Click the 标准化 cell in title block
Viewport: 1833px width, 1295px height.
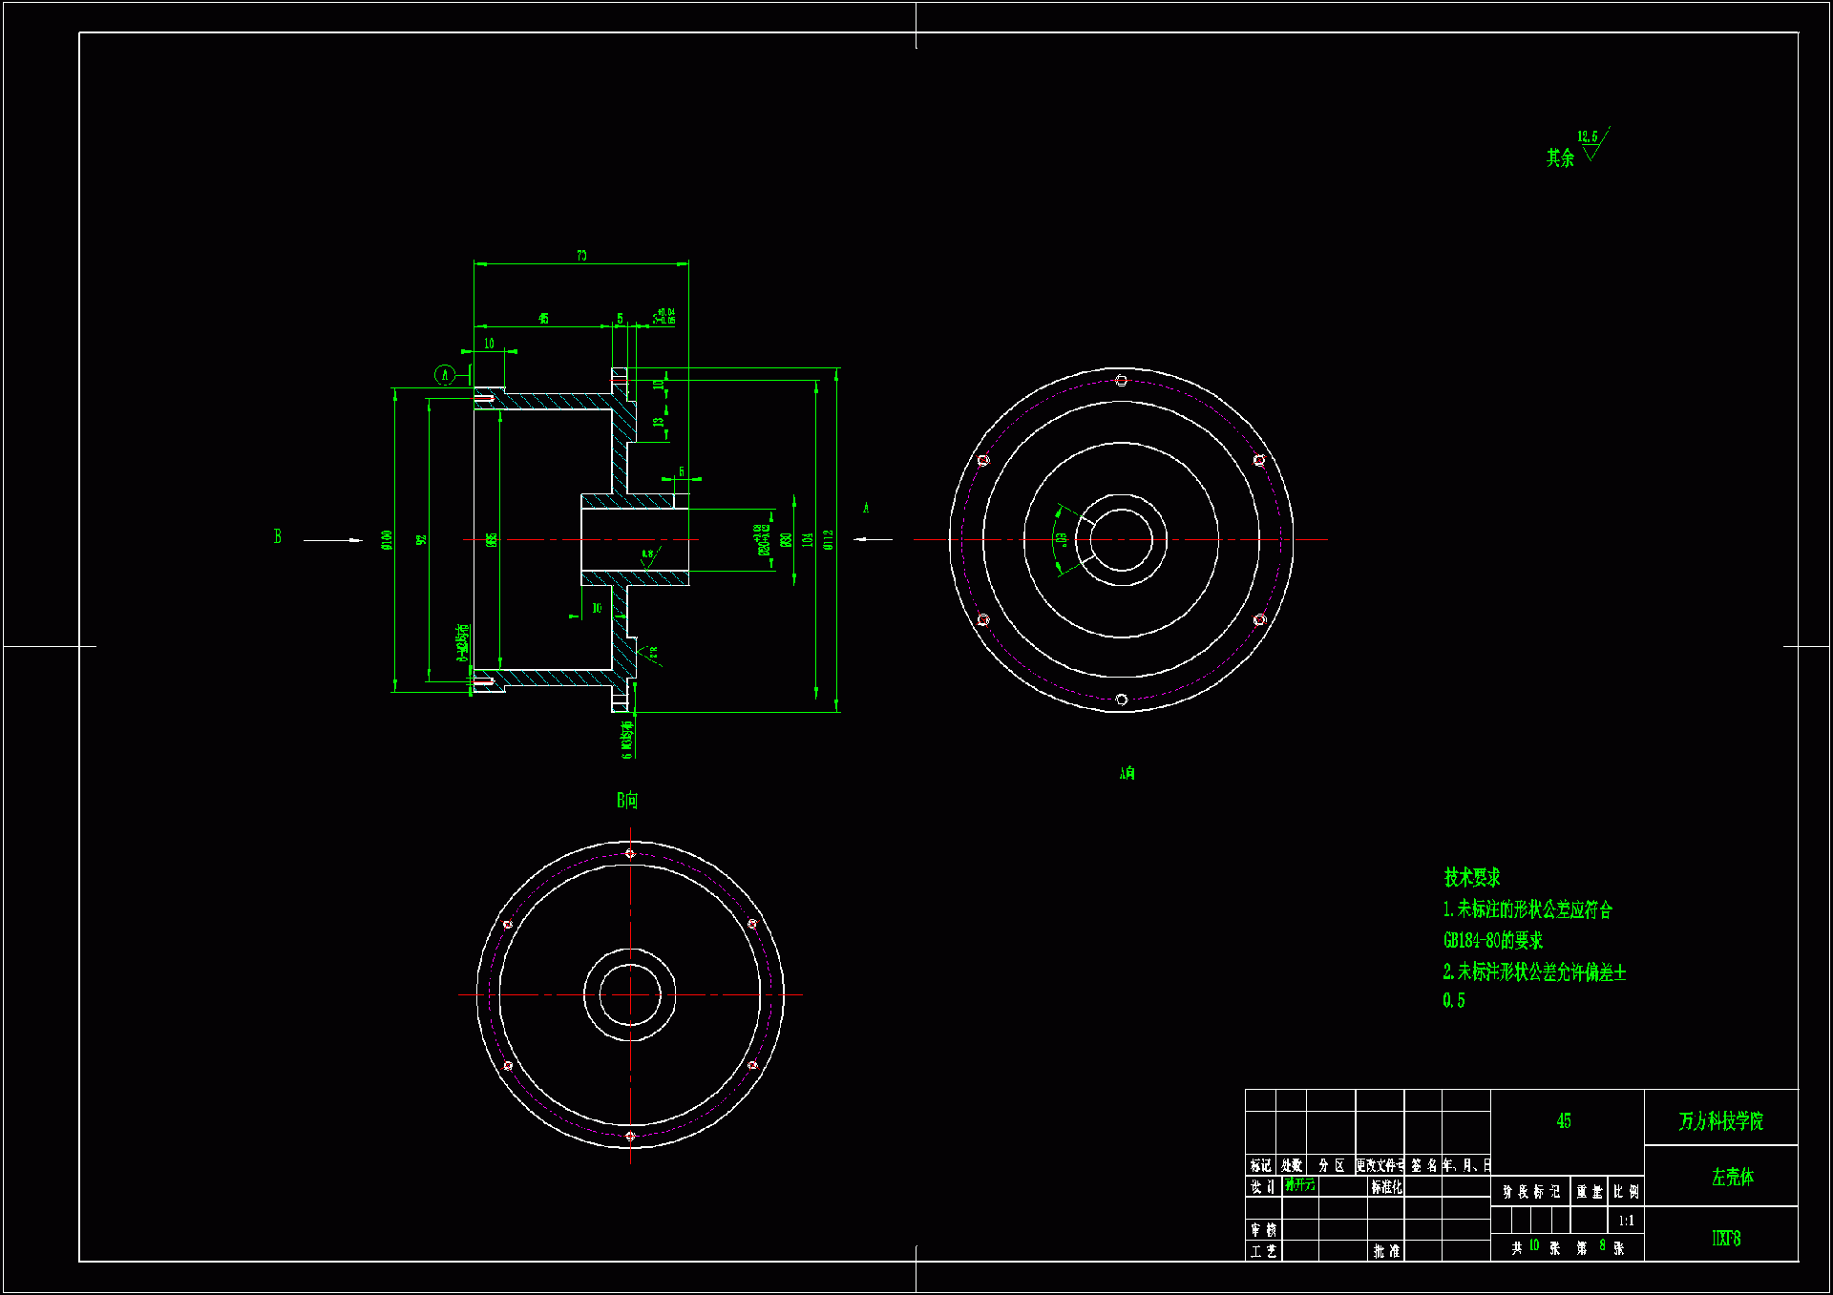1386,1187
